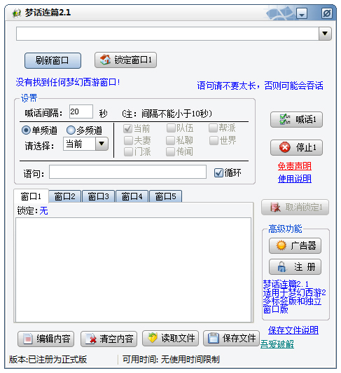
Task: Click the large content list area under 锁定
Action: click(133, 270)
